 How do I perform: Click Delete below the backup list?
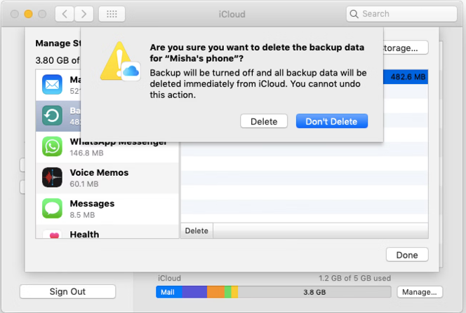197,231
